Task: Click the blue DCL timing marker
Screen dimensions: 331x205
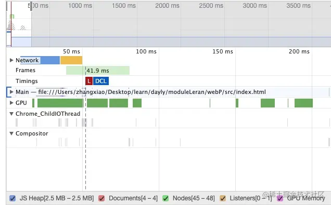Action: tap(101, 81)
